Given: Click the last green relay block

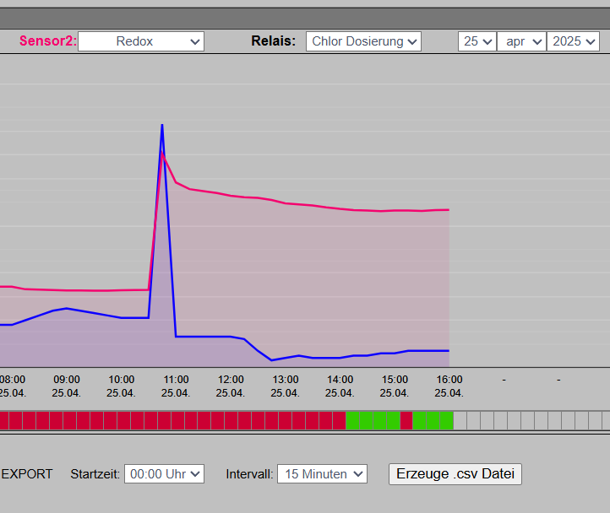Looking at the screenshot, I should coord(447,420).
